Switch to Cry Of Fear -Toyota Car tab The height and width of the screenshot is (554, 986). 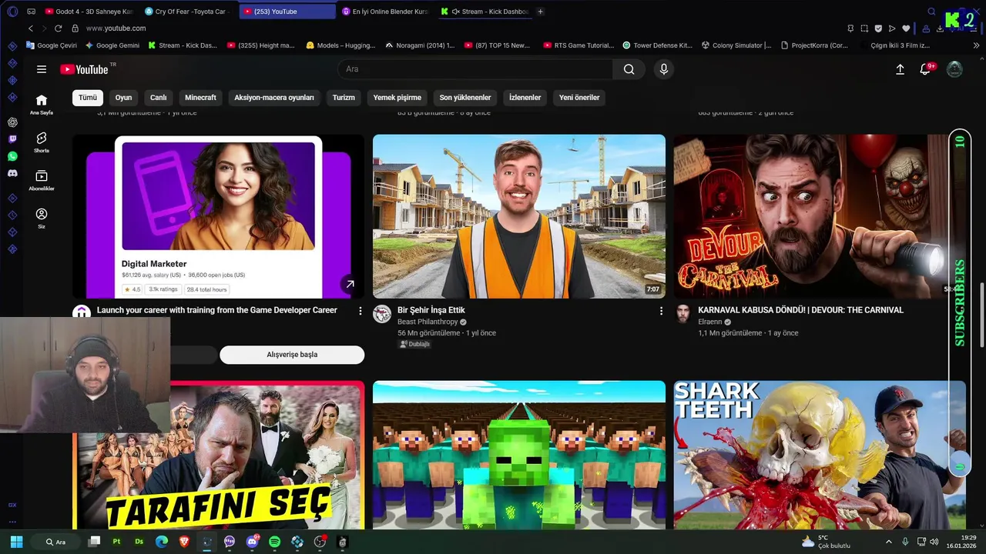pyautogui.click(x=187, y=12)
